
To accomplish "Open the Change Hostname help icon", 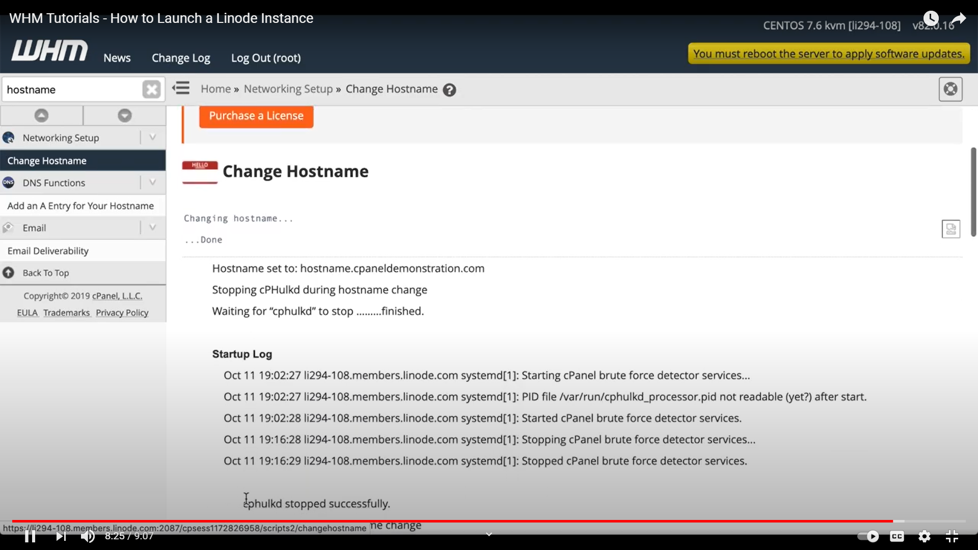I will [x=449, y=90].
